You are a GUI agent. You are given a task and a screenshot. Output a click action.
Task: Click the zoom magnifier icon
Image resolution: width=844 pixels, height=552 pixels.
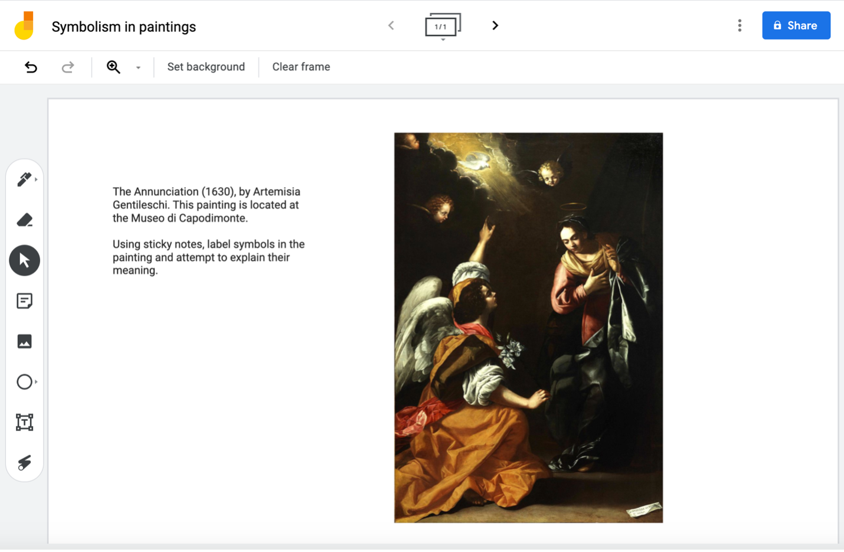click(113, 67)
